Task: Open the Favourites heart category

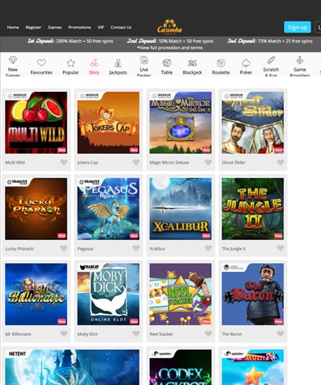Action: pos(41,67)
